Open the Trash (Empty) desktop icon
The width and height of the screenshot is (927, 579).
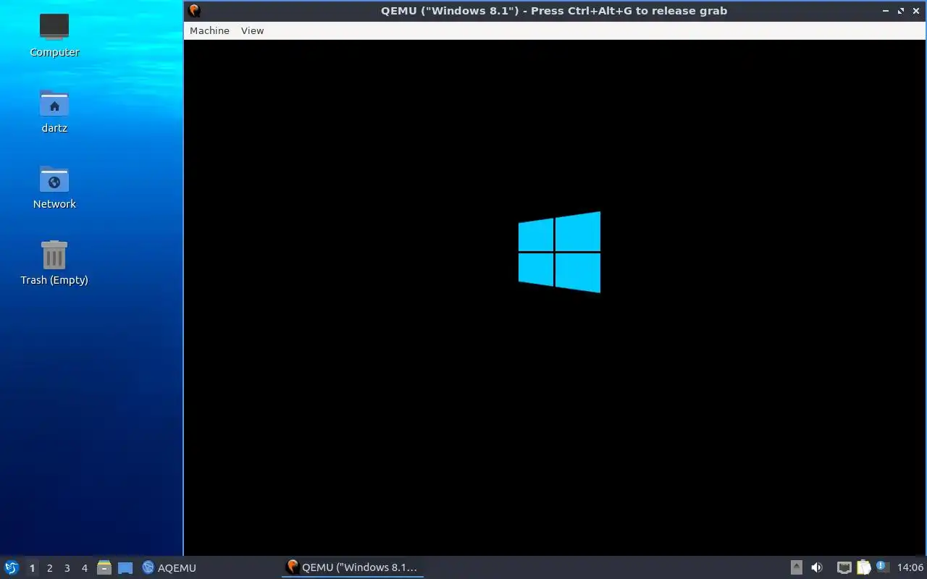point(54,263)
